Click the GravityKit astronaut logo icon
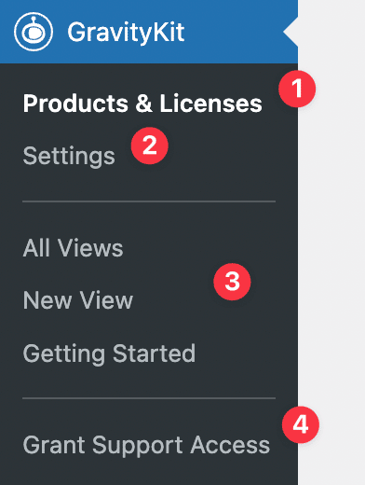 [x=34, y=32]
